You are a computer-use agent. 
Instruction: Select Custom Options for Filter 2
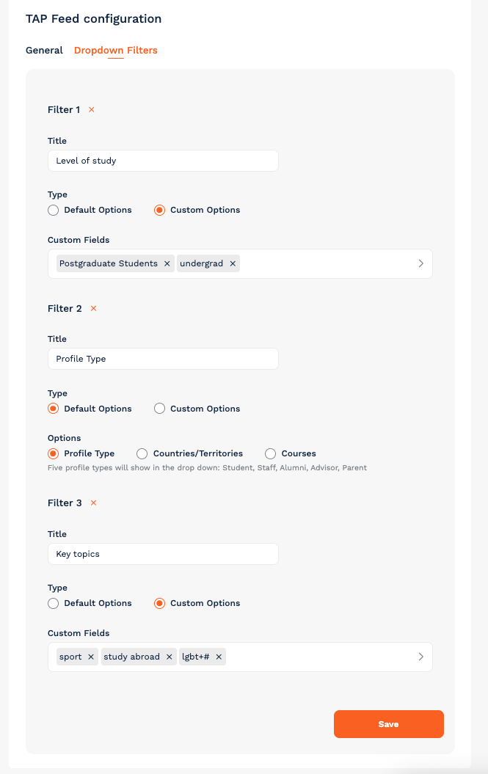click(159, 409)
